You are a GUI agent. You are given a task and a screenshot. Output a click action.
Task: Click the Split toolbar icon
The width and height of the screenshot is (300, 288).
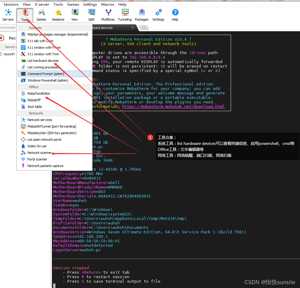pos(92,15)
